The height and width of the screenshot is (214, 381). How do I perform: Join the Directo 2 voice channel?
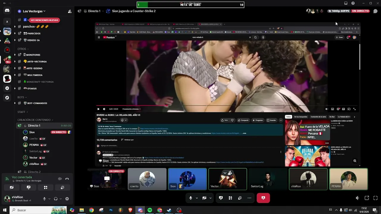pos(44,172)
